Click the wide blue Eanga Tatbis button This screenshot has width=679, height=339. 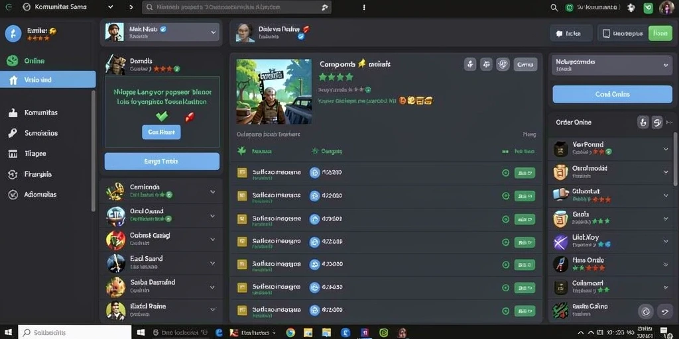pyautogui.click(x=162, y=162)
